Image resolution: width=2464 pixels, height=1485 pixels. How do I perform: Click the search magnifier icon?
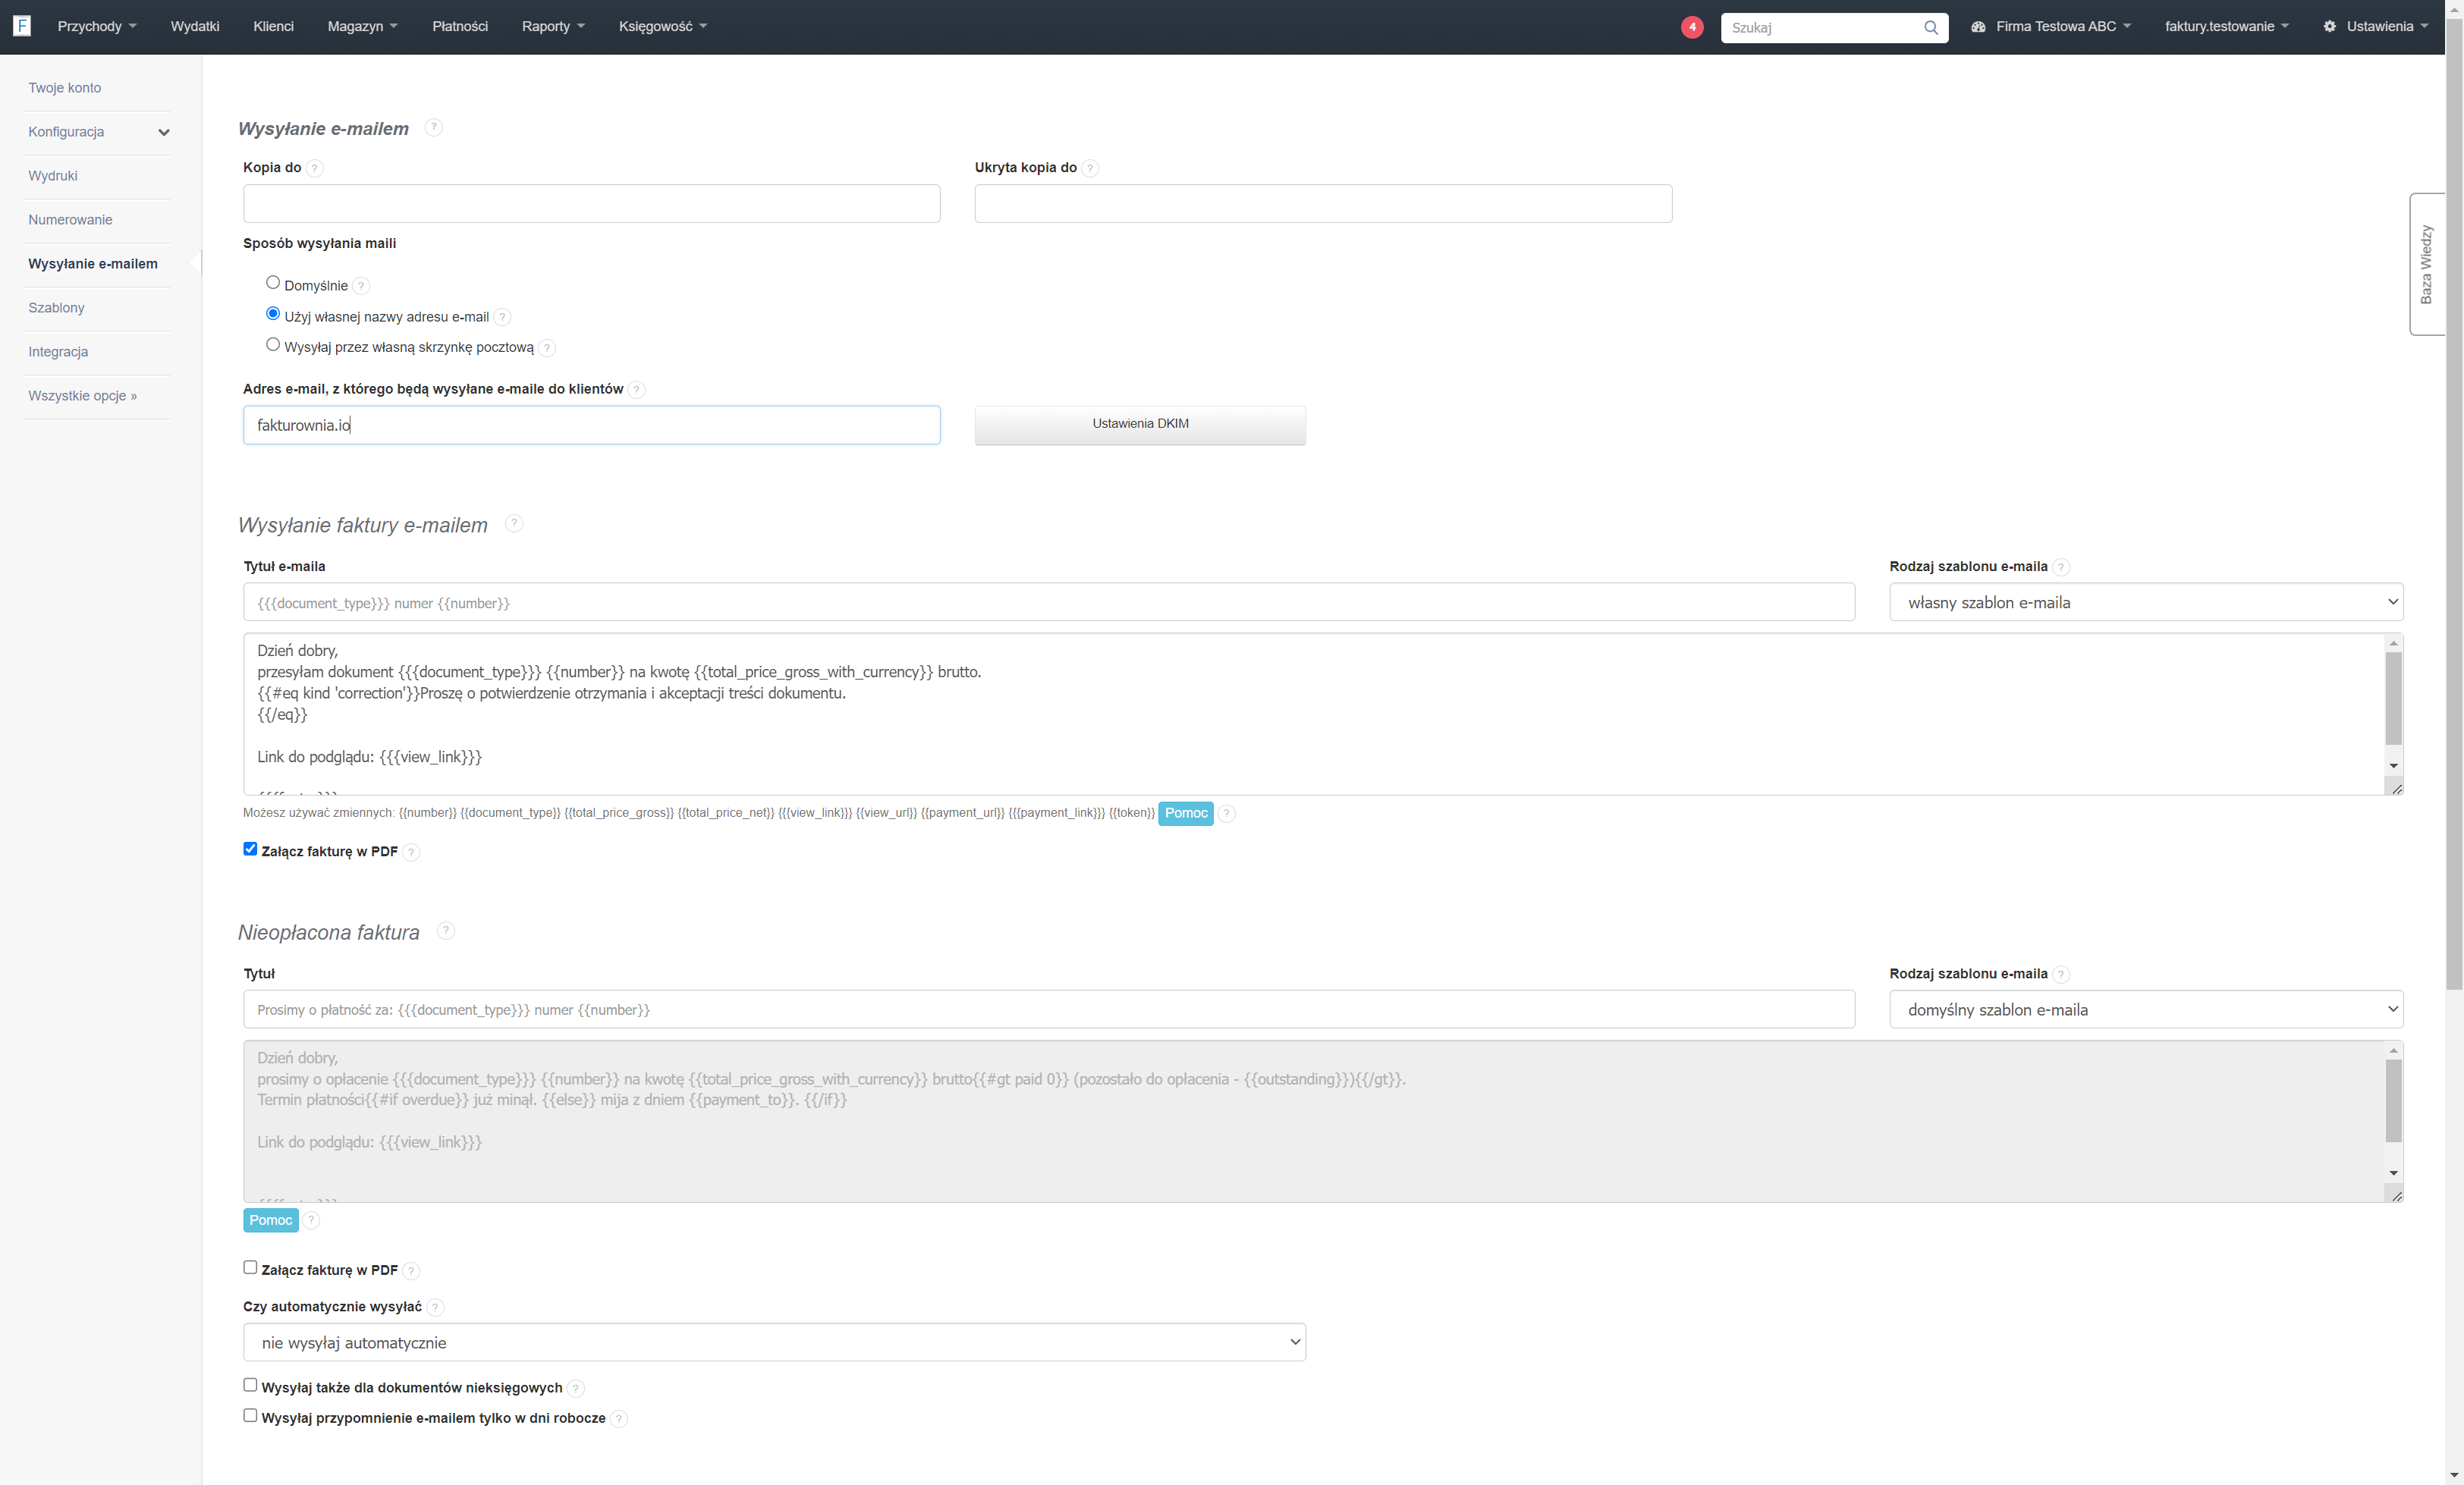[x=1931, y=28]
